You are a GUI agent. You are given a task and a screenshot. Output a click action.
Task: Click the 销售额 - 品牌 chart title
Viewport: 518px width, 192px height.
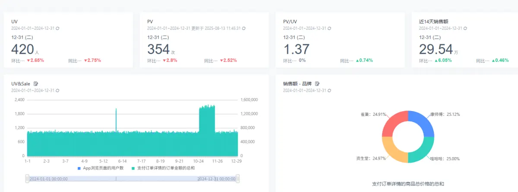298,84
